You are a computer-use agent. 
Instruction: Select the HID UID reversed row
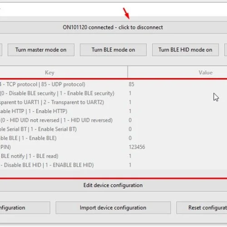tap(113, 120)
